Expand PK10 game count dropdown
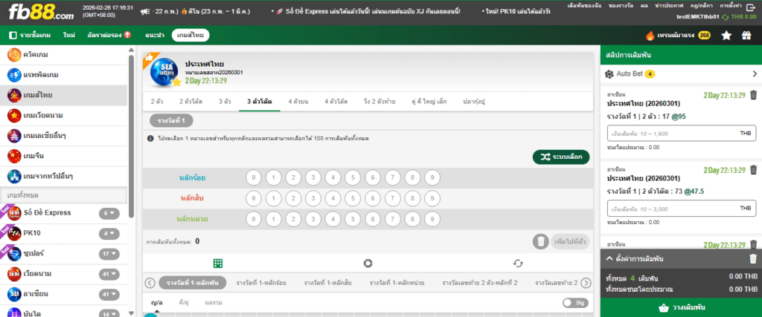The width and height of the screenshot is (762, 317). [x=109, y=233]
